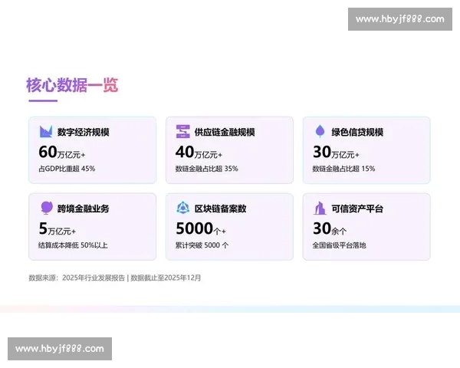Screen dimensions: 460x368
Task: Click the value 30余个
Action: (330, 228)
